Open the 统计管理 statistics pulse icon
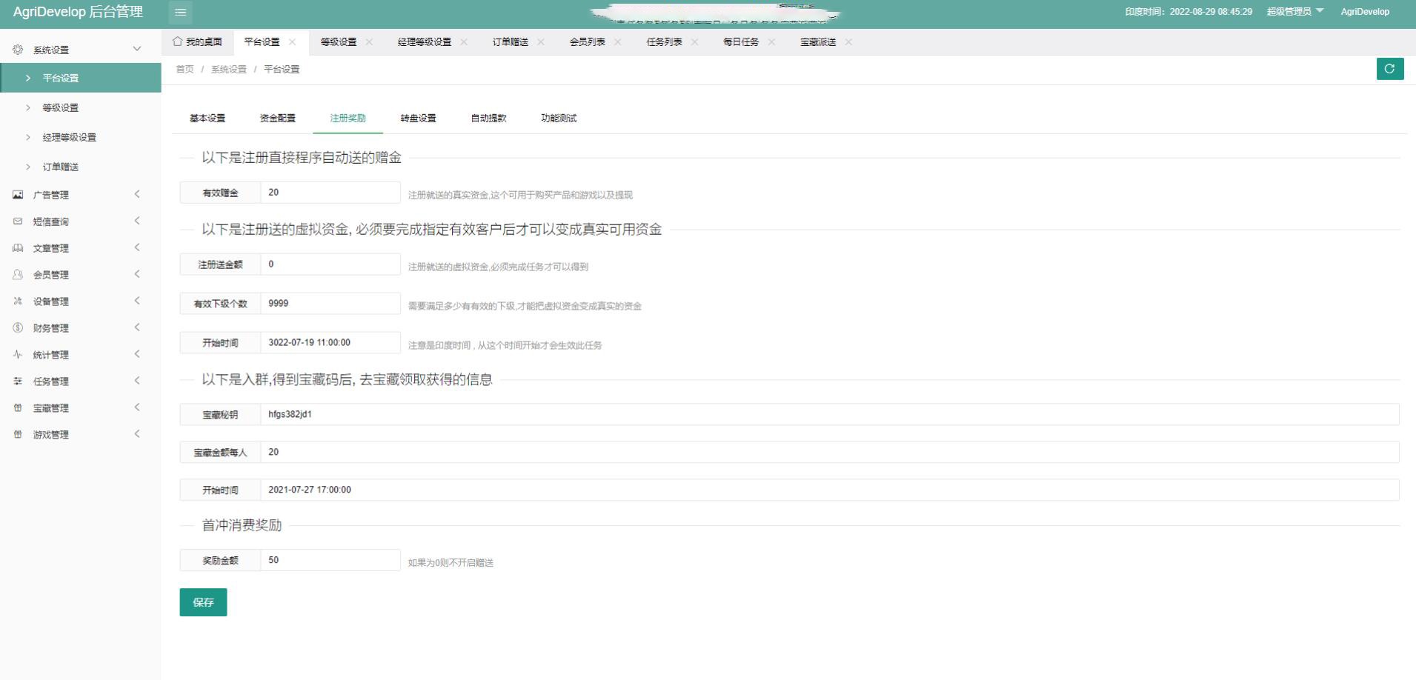Viewport: 1416px width, 680px height. click(x=18, y=354)
